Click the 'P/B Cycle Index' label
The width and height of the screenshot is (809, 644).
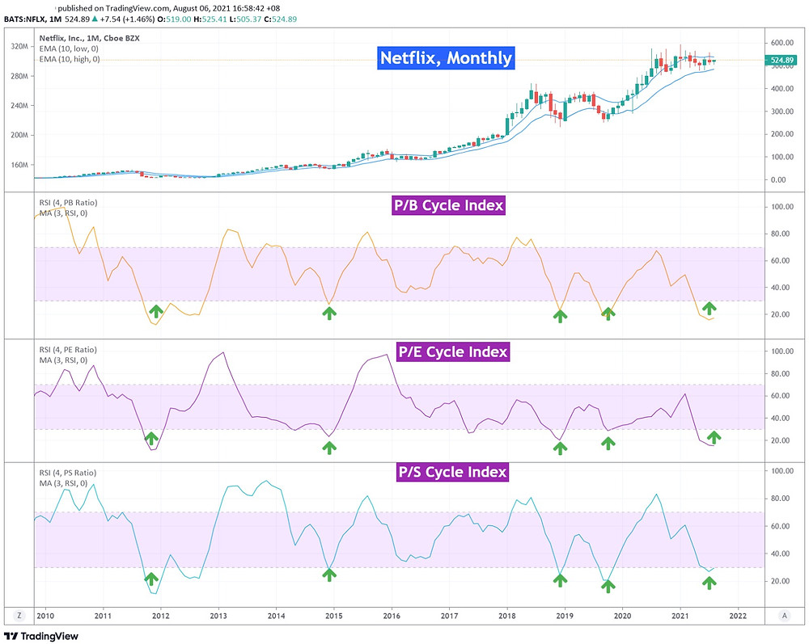point(448,205)
